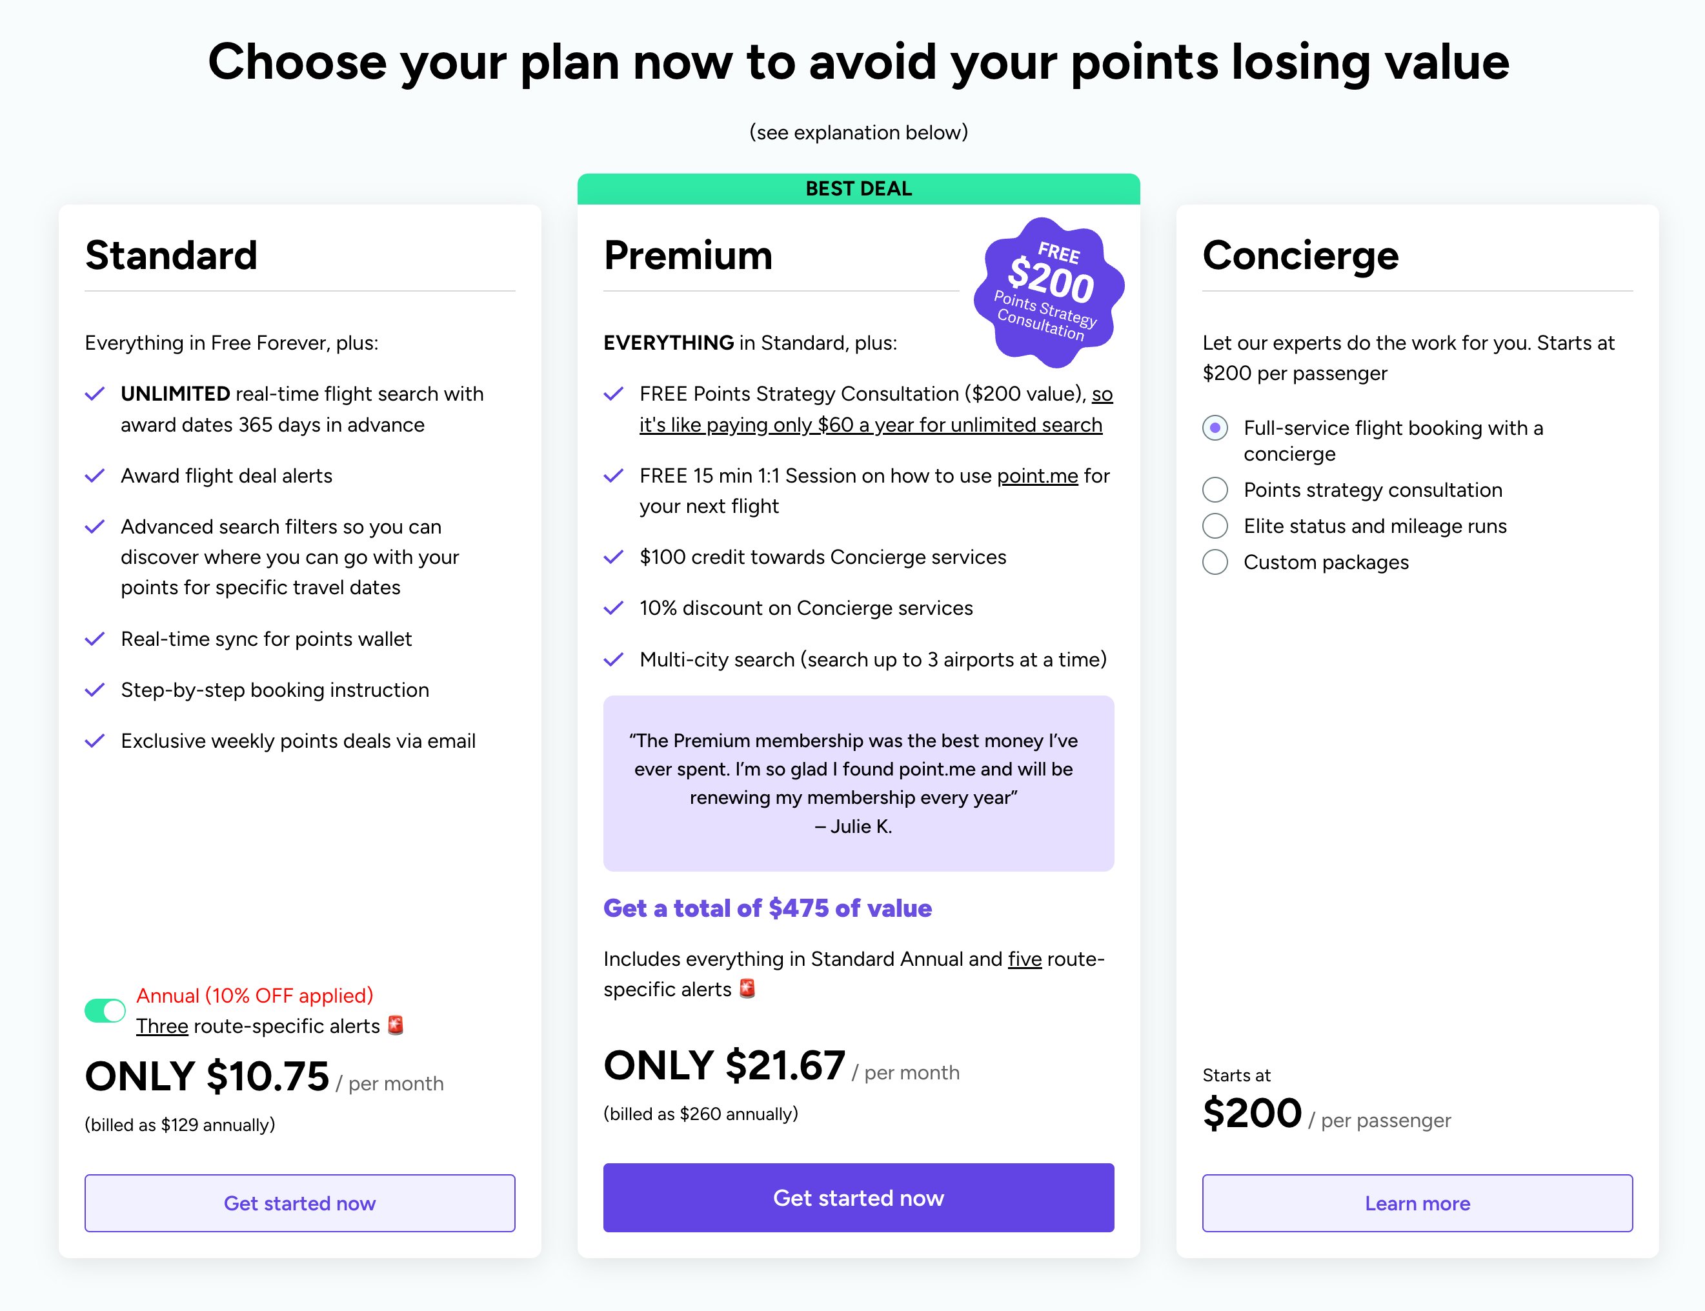Click checkmark beside UNLIMITED real-time flight search
Viewport: 1705px width, 1311px height.
(94, 394)
